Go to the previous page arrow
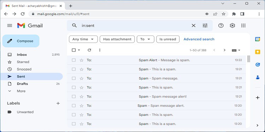This screenshot has height=132, width=265. click(x=214, y=50)
